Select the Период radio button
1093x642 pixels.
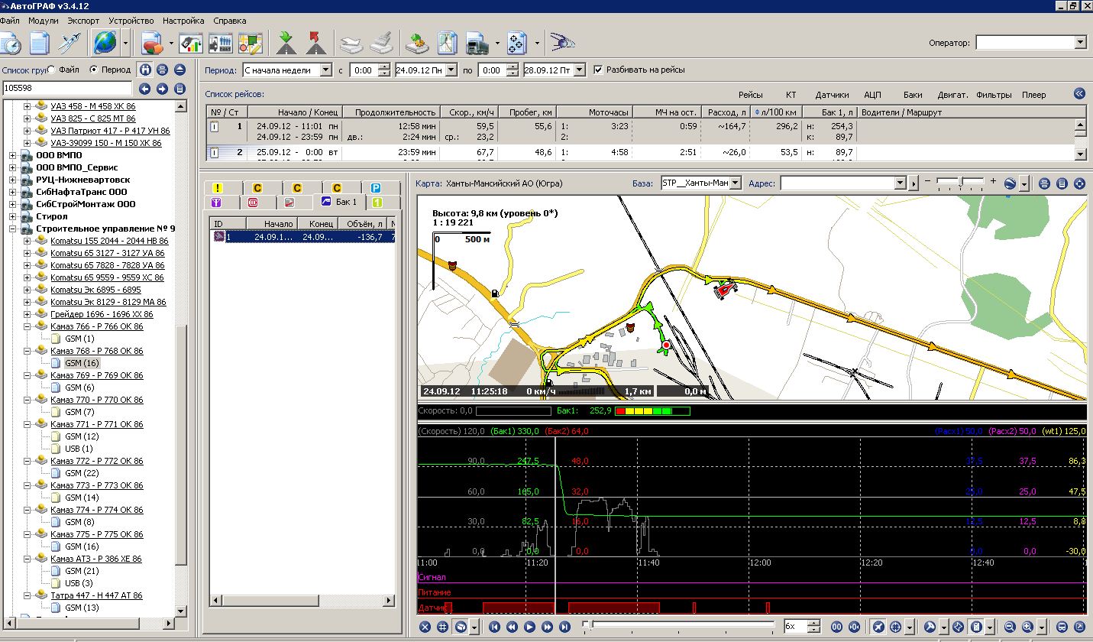[94, 70]
